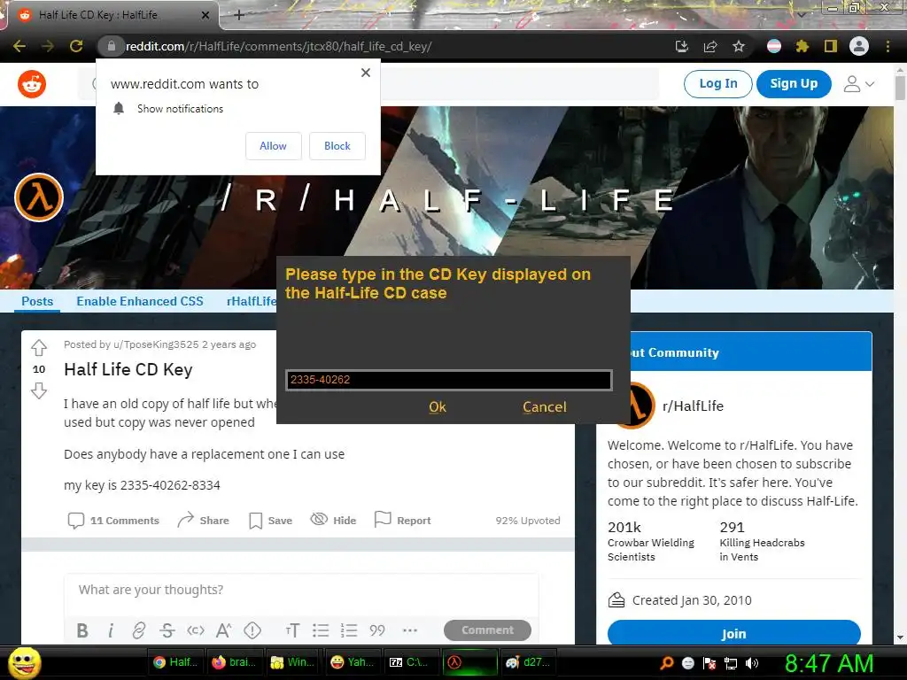This screenshot has width=907, height=680.
Task: Toggle superscript formatting
Action: pos(223,630)
